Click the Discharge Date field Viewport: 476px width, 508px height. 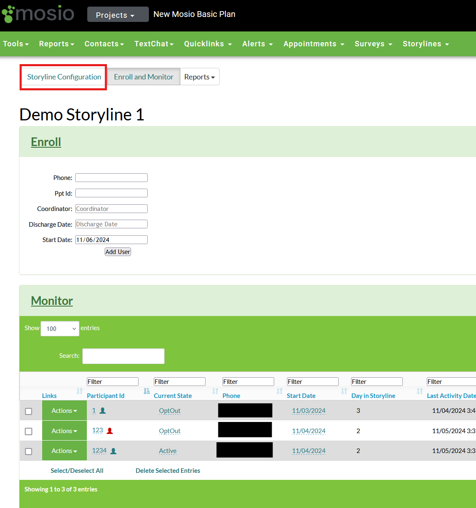pyautogui.click(x=111, y=224)
